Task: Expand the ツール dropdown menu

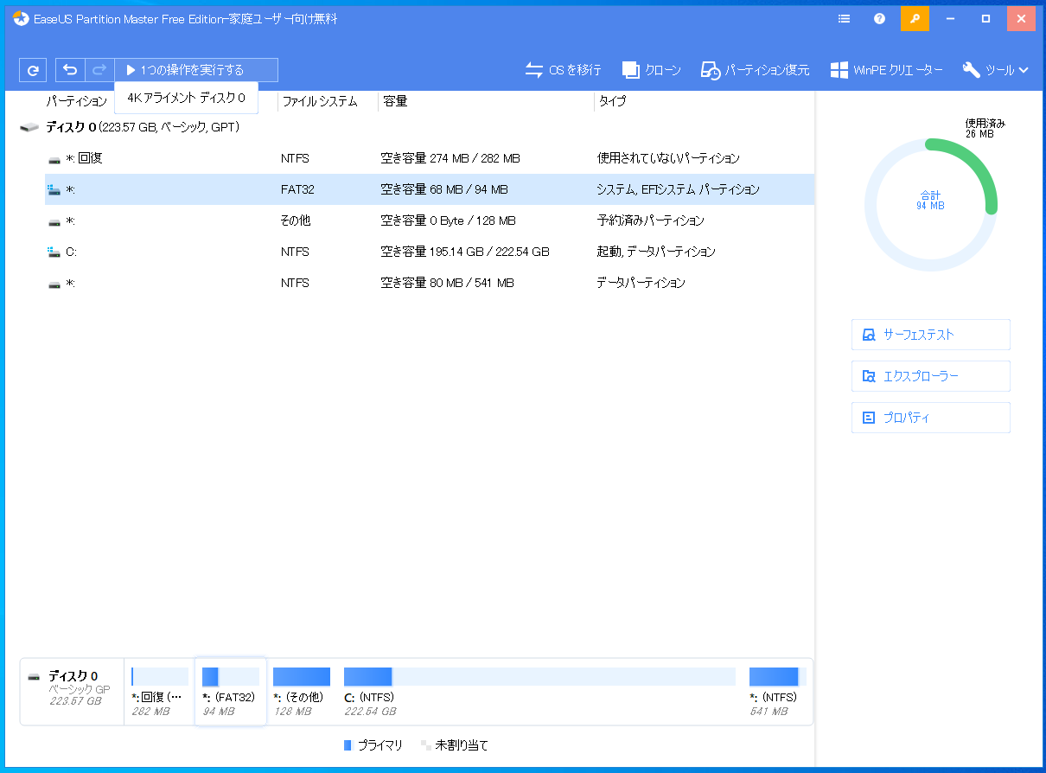Action: point(996,70)
